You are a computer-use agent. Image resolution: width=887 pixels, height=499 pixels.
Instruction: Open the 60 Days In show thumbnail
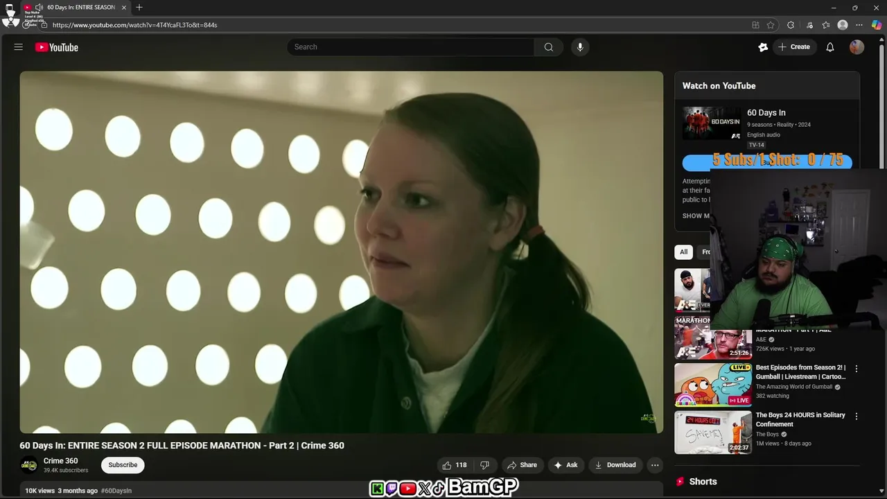click(712, 123)
